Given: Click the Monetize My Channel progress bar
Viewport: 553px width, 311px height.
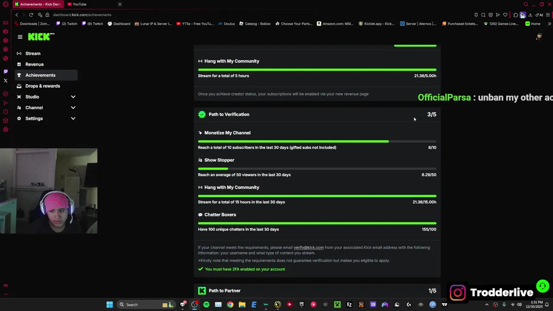Looking at the screenshot, I should click(x=317, y=141).
